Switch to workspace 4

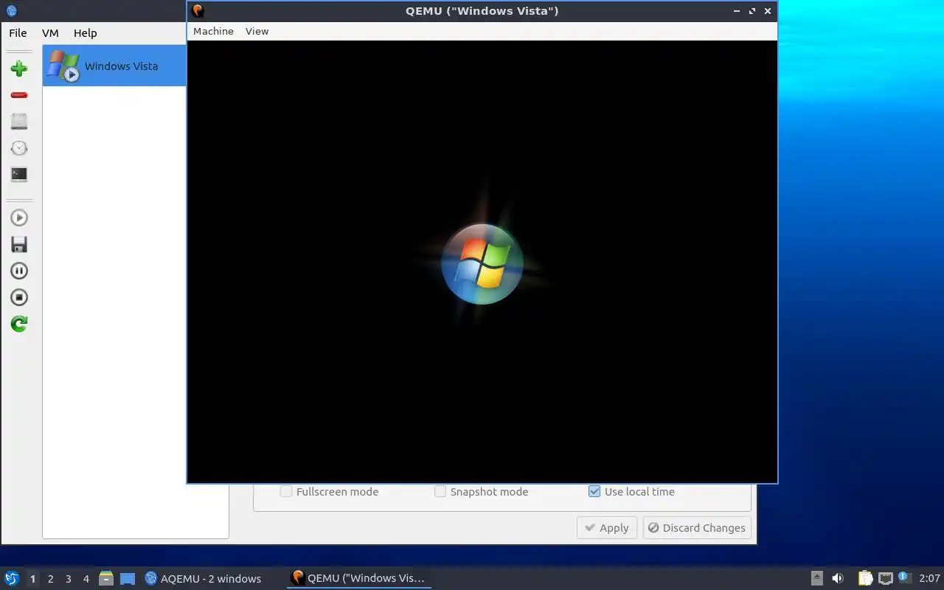(x=86, y=579)
